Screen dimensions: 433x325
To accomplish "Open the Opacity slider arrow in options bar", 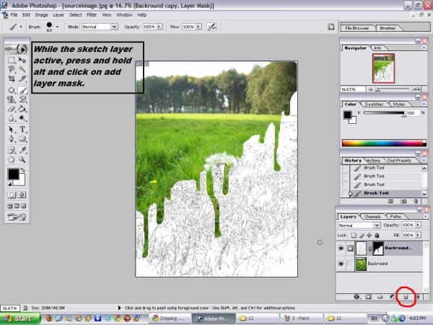I will (x=159, y=27).
